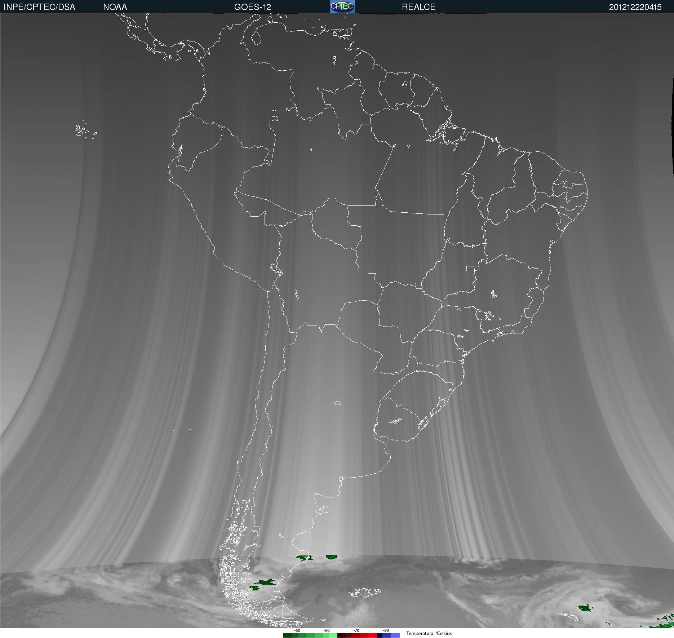Pick the light blue legend swatch
Screen dimensions: 674x638
click(x=395, y=635)
